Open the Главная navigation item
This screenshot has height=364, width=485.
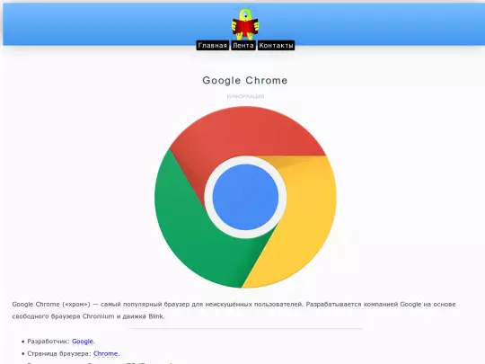[x=213, y=46]
